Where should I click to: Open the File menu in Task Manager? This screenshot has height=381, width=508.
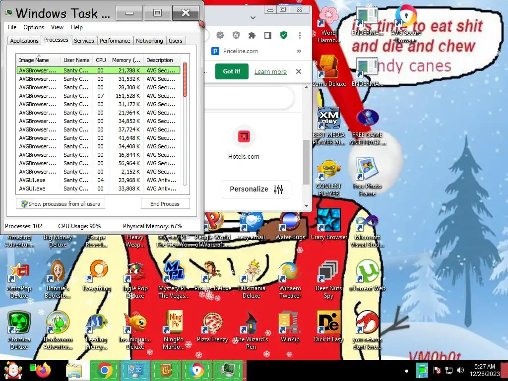coord(12,27)
